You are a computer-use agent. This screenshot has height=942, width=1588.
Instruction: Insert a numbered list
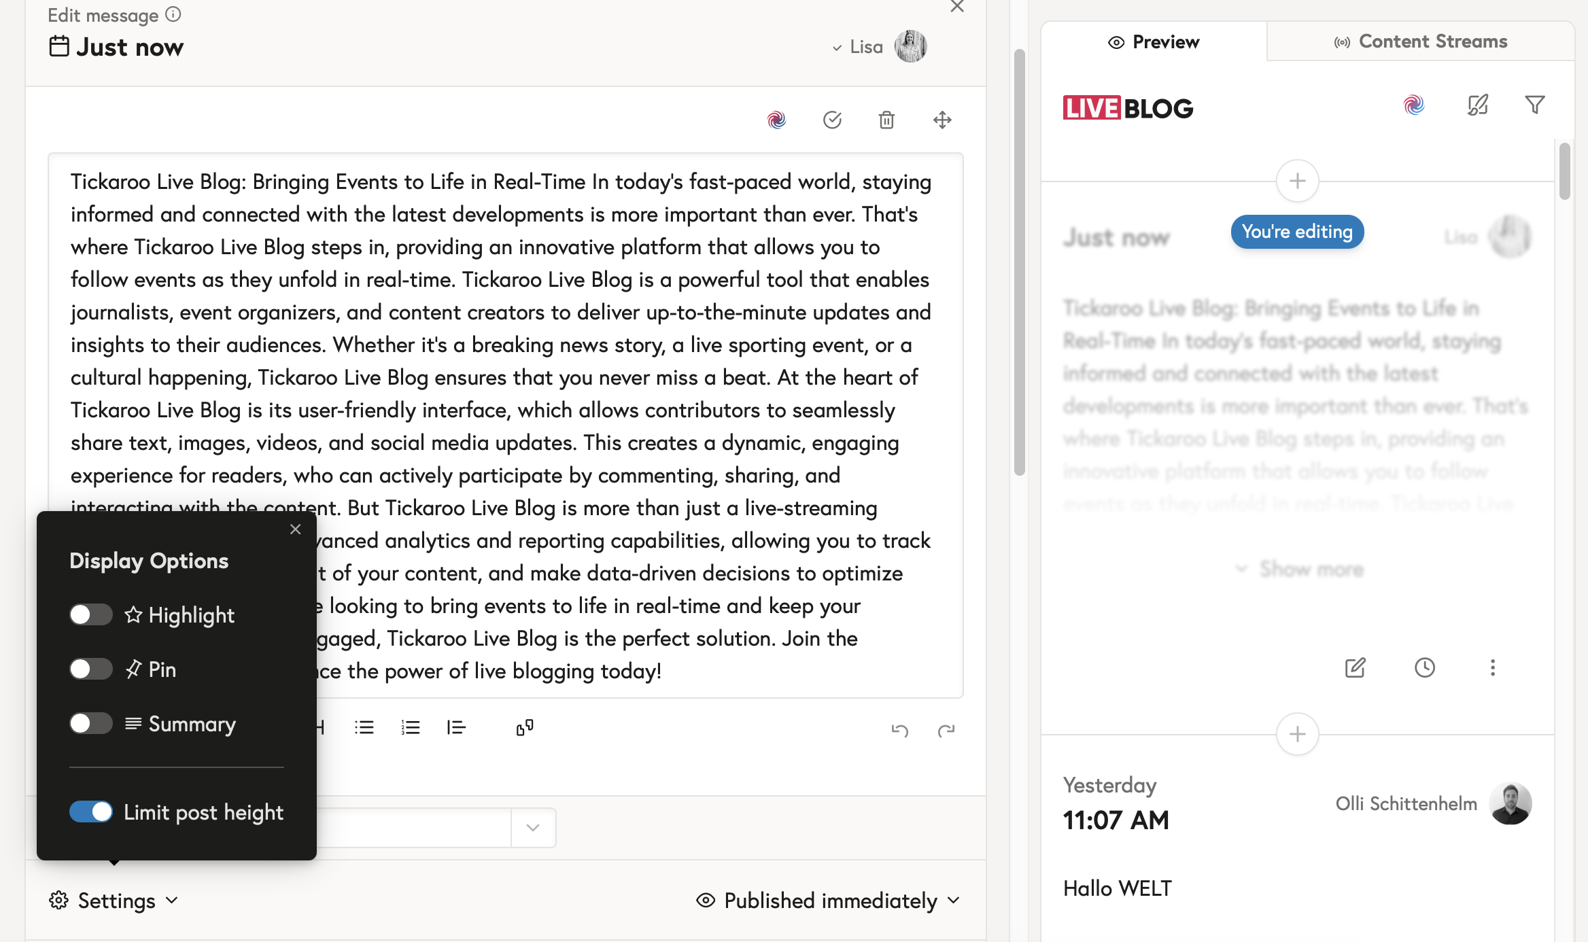pos(411,728)
